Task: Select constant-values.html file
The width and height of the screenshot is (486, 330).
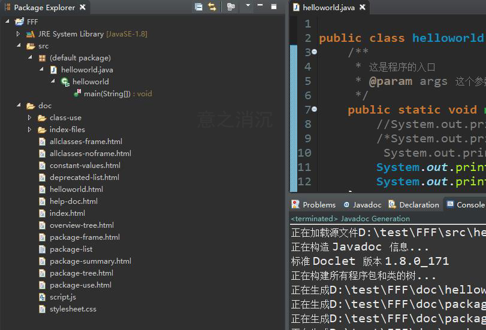Action: [x=85, y=166]
